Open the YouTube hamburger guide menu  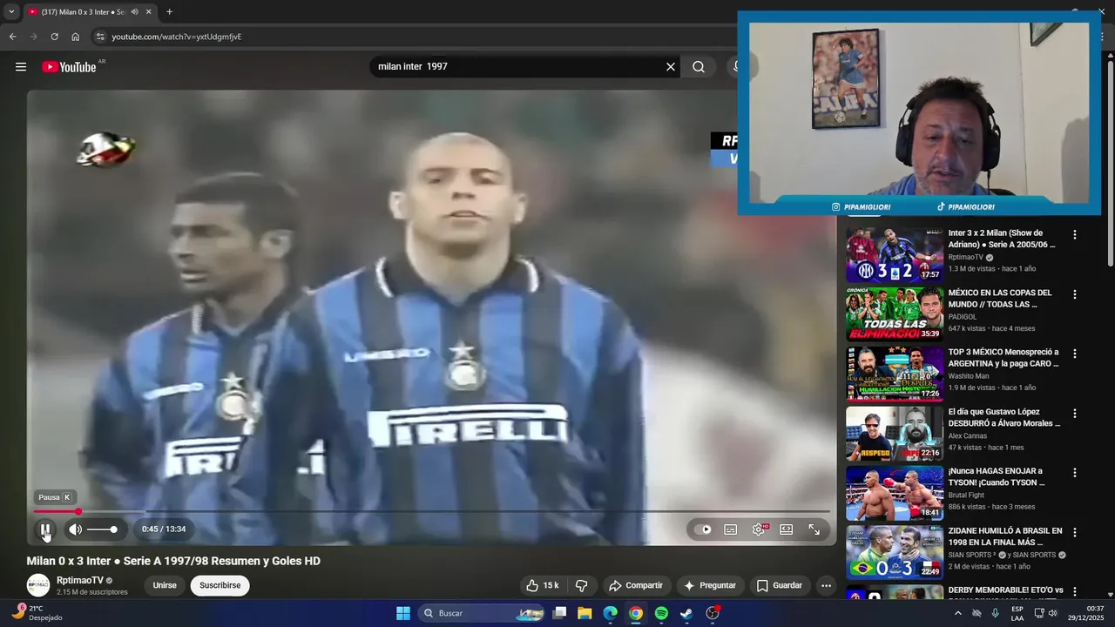point(21,67)
